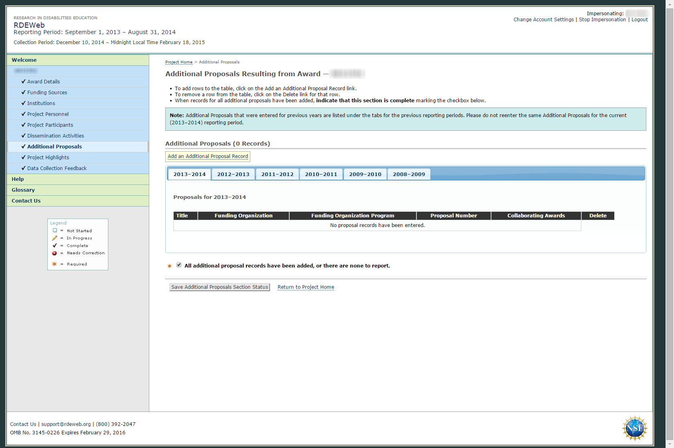Open Change Account Settings

click(543, 20)
